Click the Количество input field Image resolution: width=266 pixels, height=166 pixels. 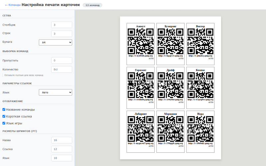tap(62, 69)
